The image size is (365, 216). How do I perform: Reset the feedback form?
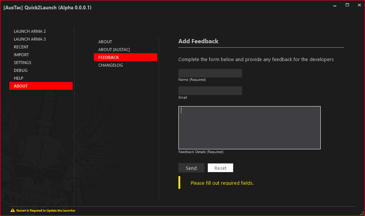coord(220,168)
